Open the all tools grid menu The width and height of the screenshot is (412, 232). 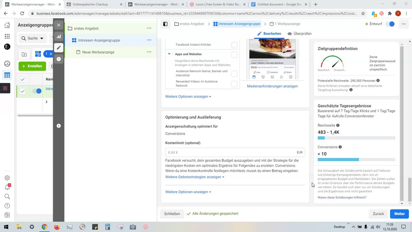pos(7,36)
